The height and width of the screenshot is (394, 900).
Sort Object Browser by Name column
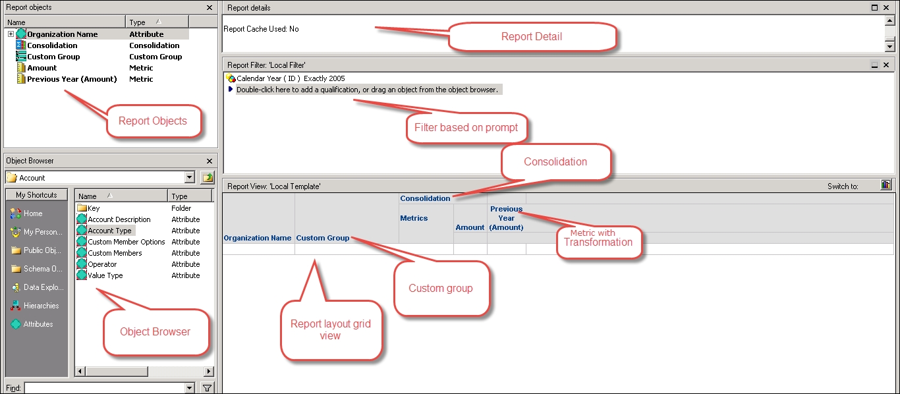point(122,196)
